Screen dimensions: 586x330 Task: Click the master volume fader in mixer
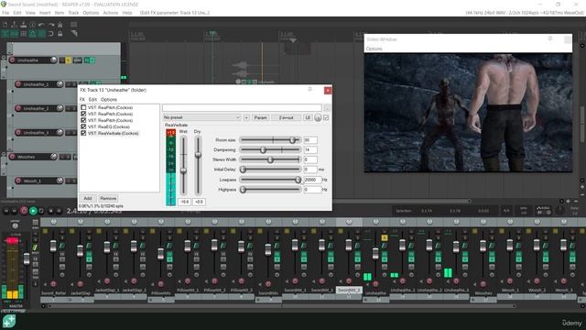pyautogui.click(x=27, y=258)
